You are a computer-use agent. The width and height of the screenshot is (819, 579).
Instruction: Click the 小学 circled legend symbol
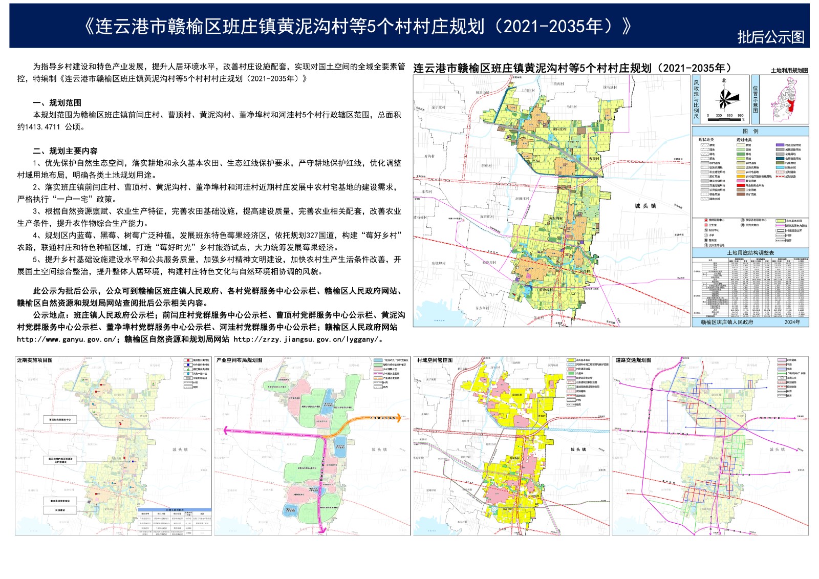tap(706, 235)
